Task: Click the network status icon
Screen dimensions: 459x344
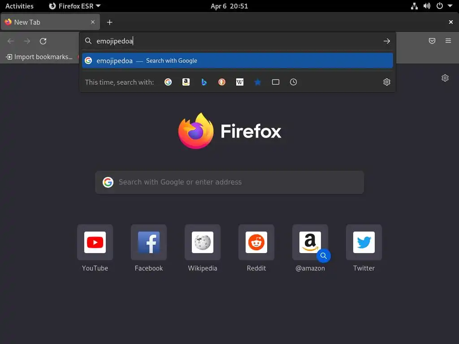Action: pos(414,6)
